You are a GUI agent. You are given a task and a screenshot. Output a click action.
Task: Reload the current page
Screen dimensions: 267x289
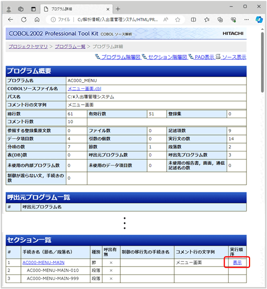click(x=24, y=19)
